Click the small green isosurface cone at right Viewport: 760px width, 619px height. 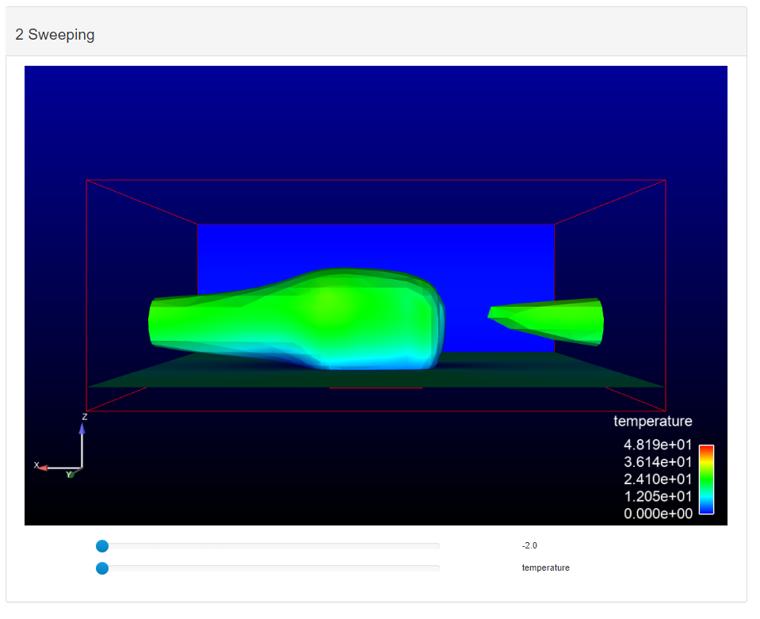(546, 322)
